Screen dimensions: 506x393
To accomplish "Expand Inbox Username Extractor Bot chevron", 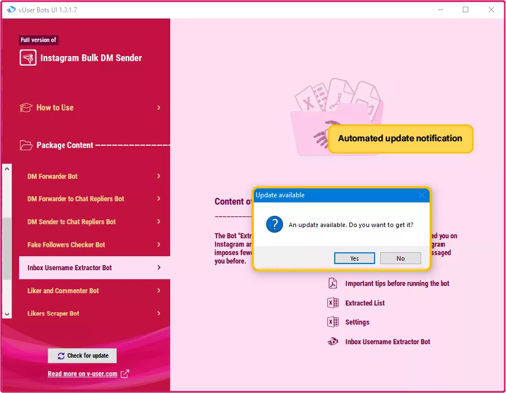I will pyautogui.click(x=159, y=267).
